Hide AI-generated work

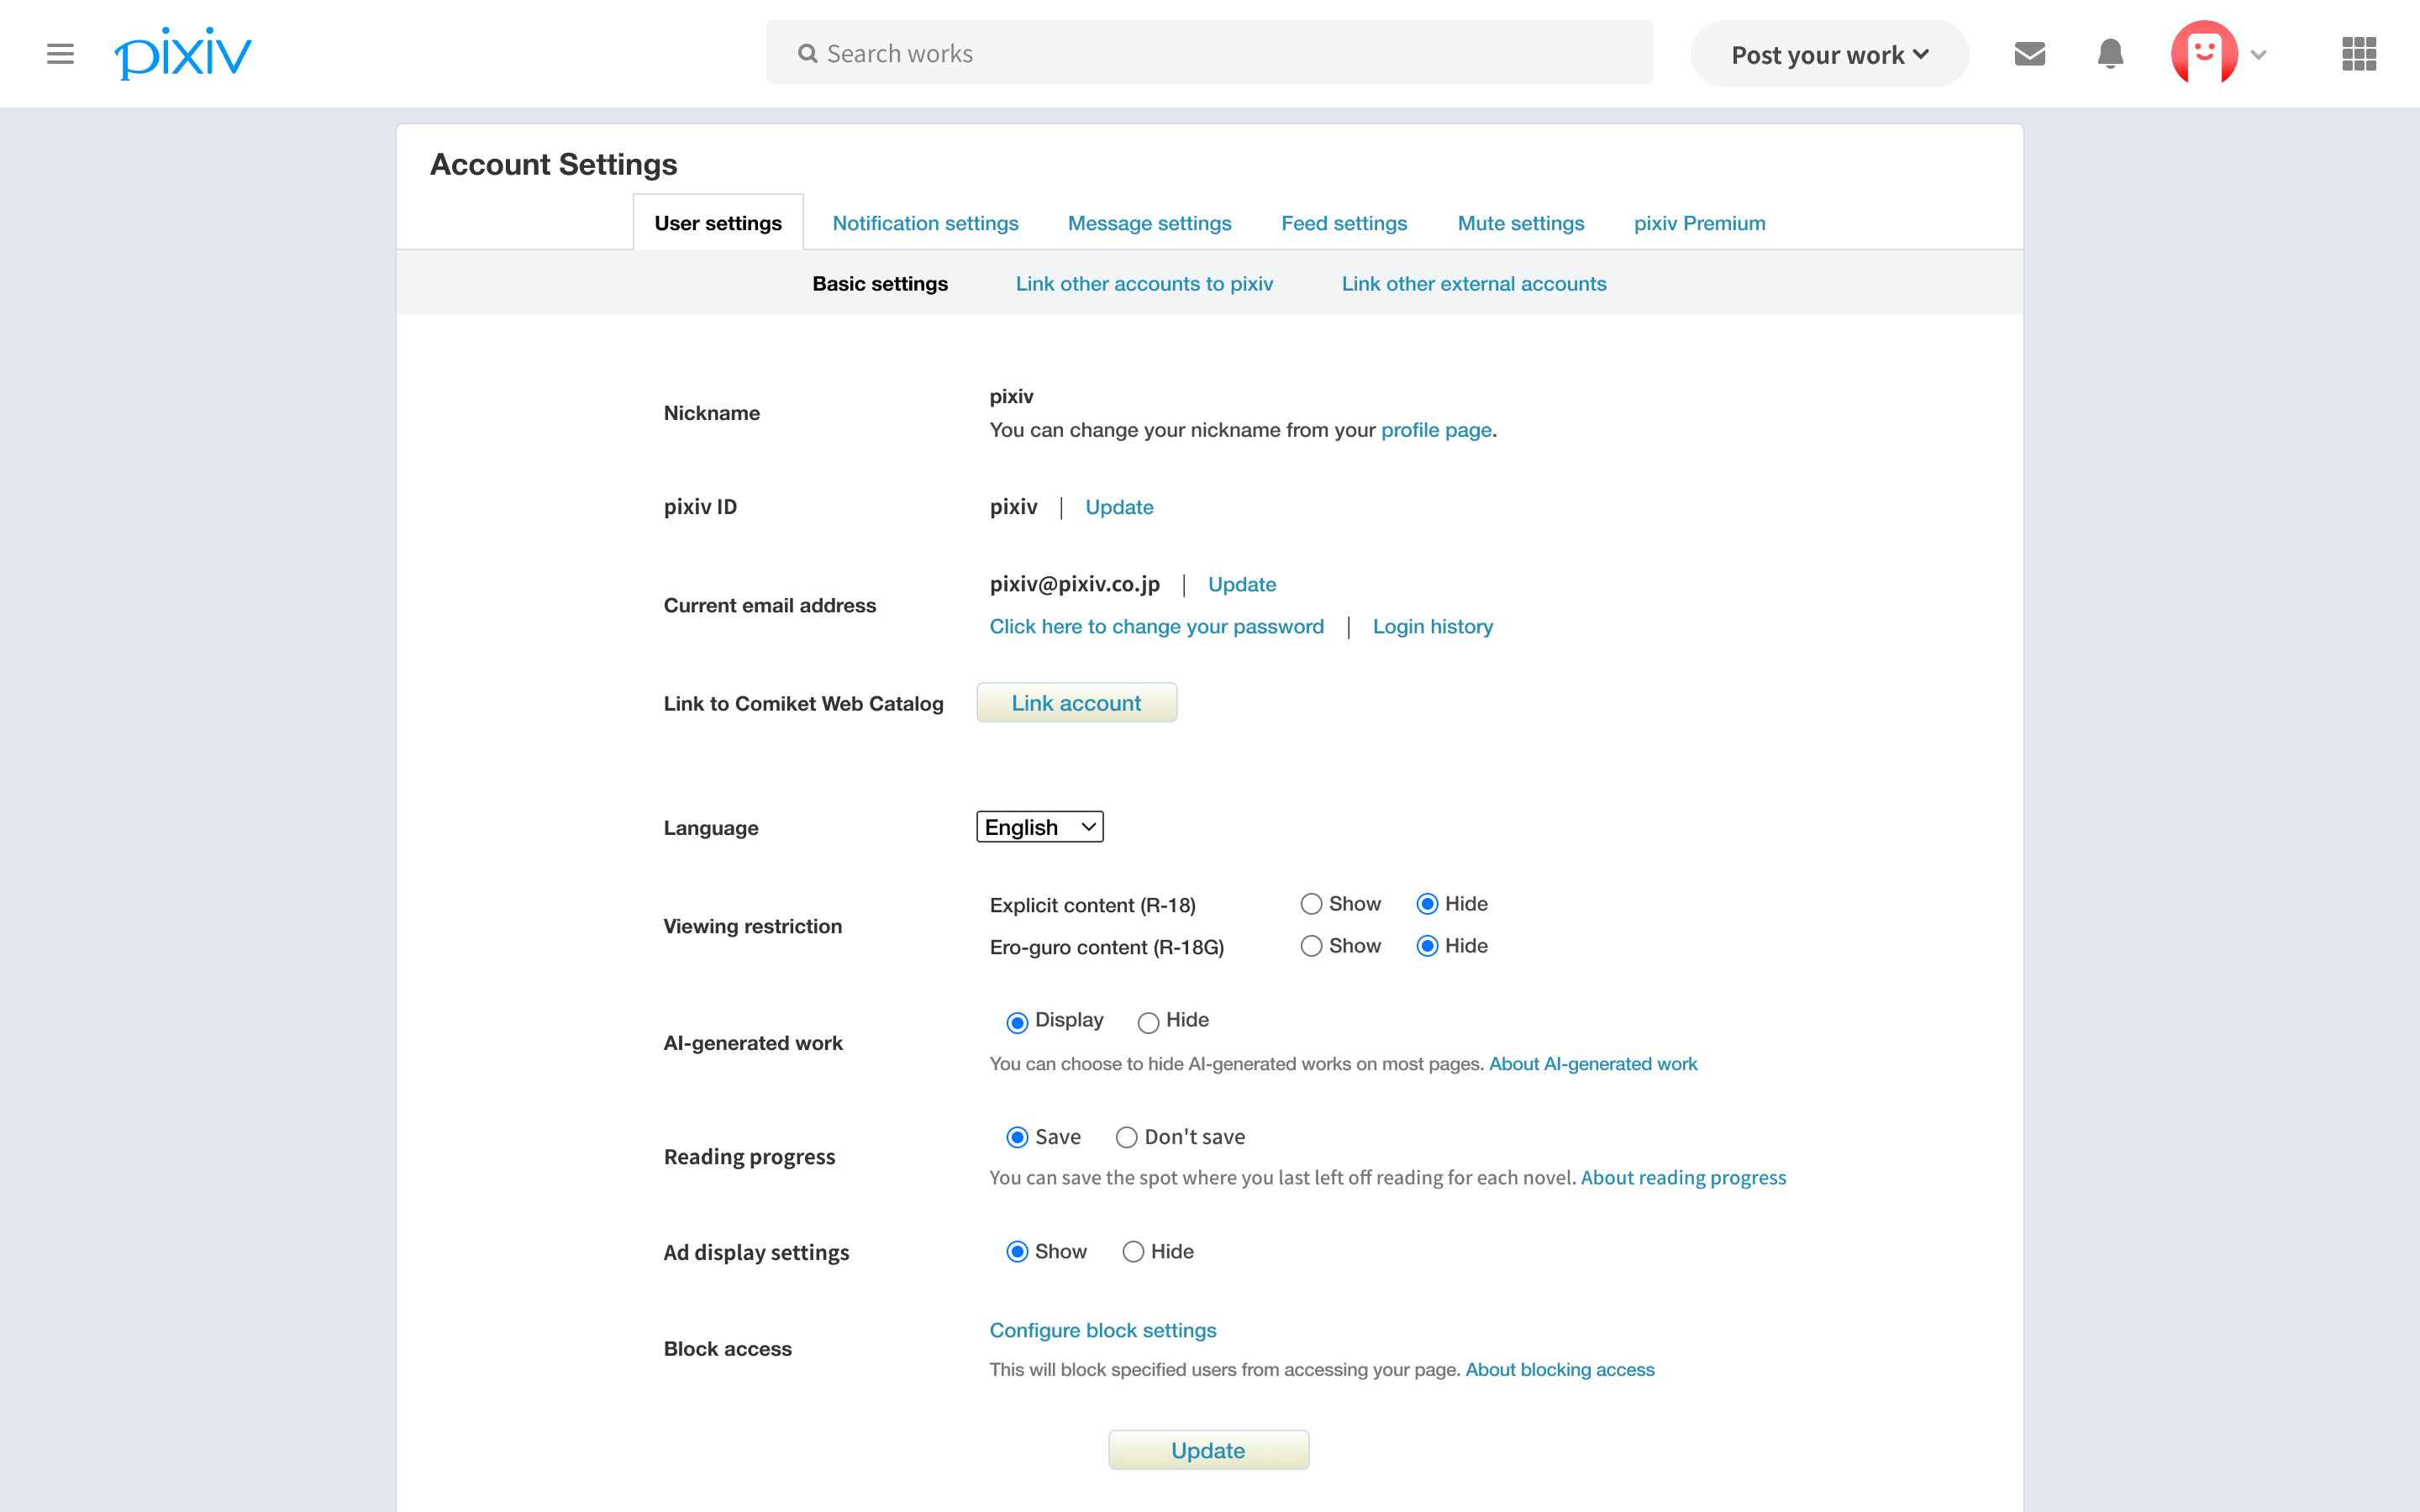[x=1147, y=1021]
